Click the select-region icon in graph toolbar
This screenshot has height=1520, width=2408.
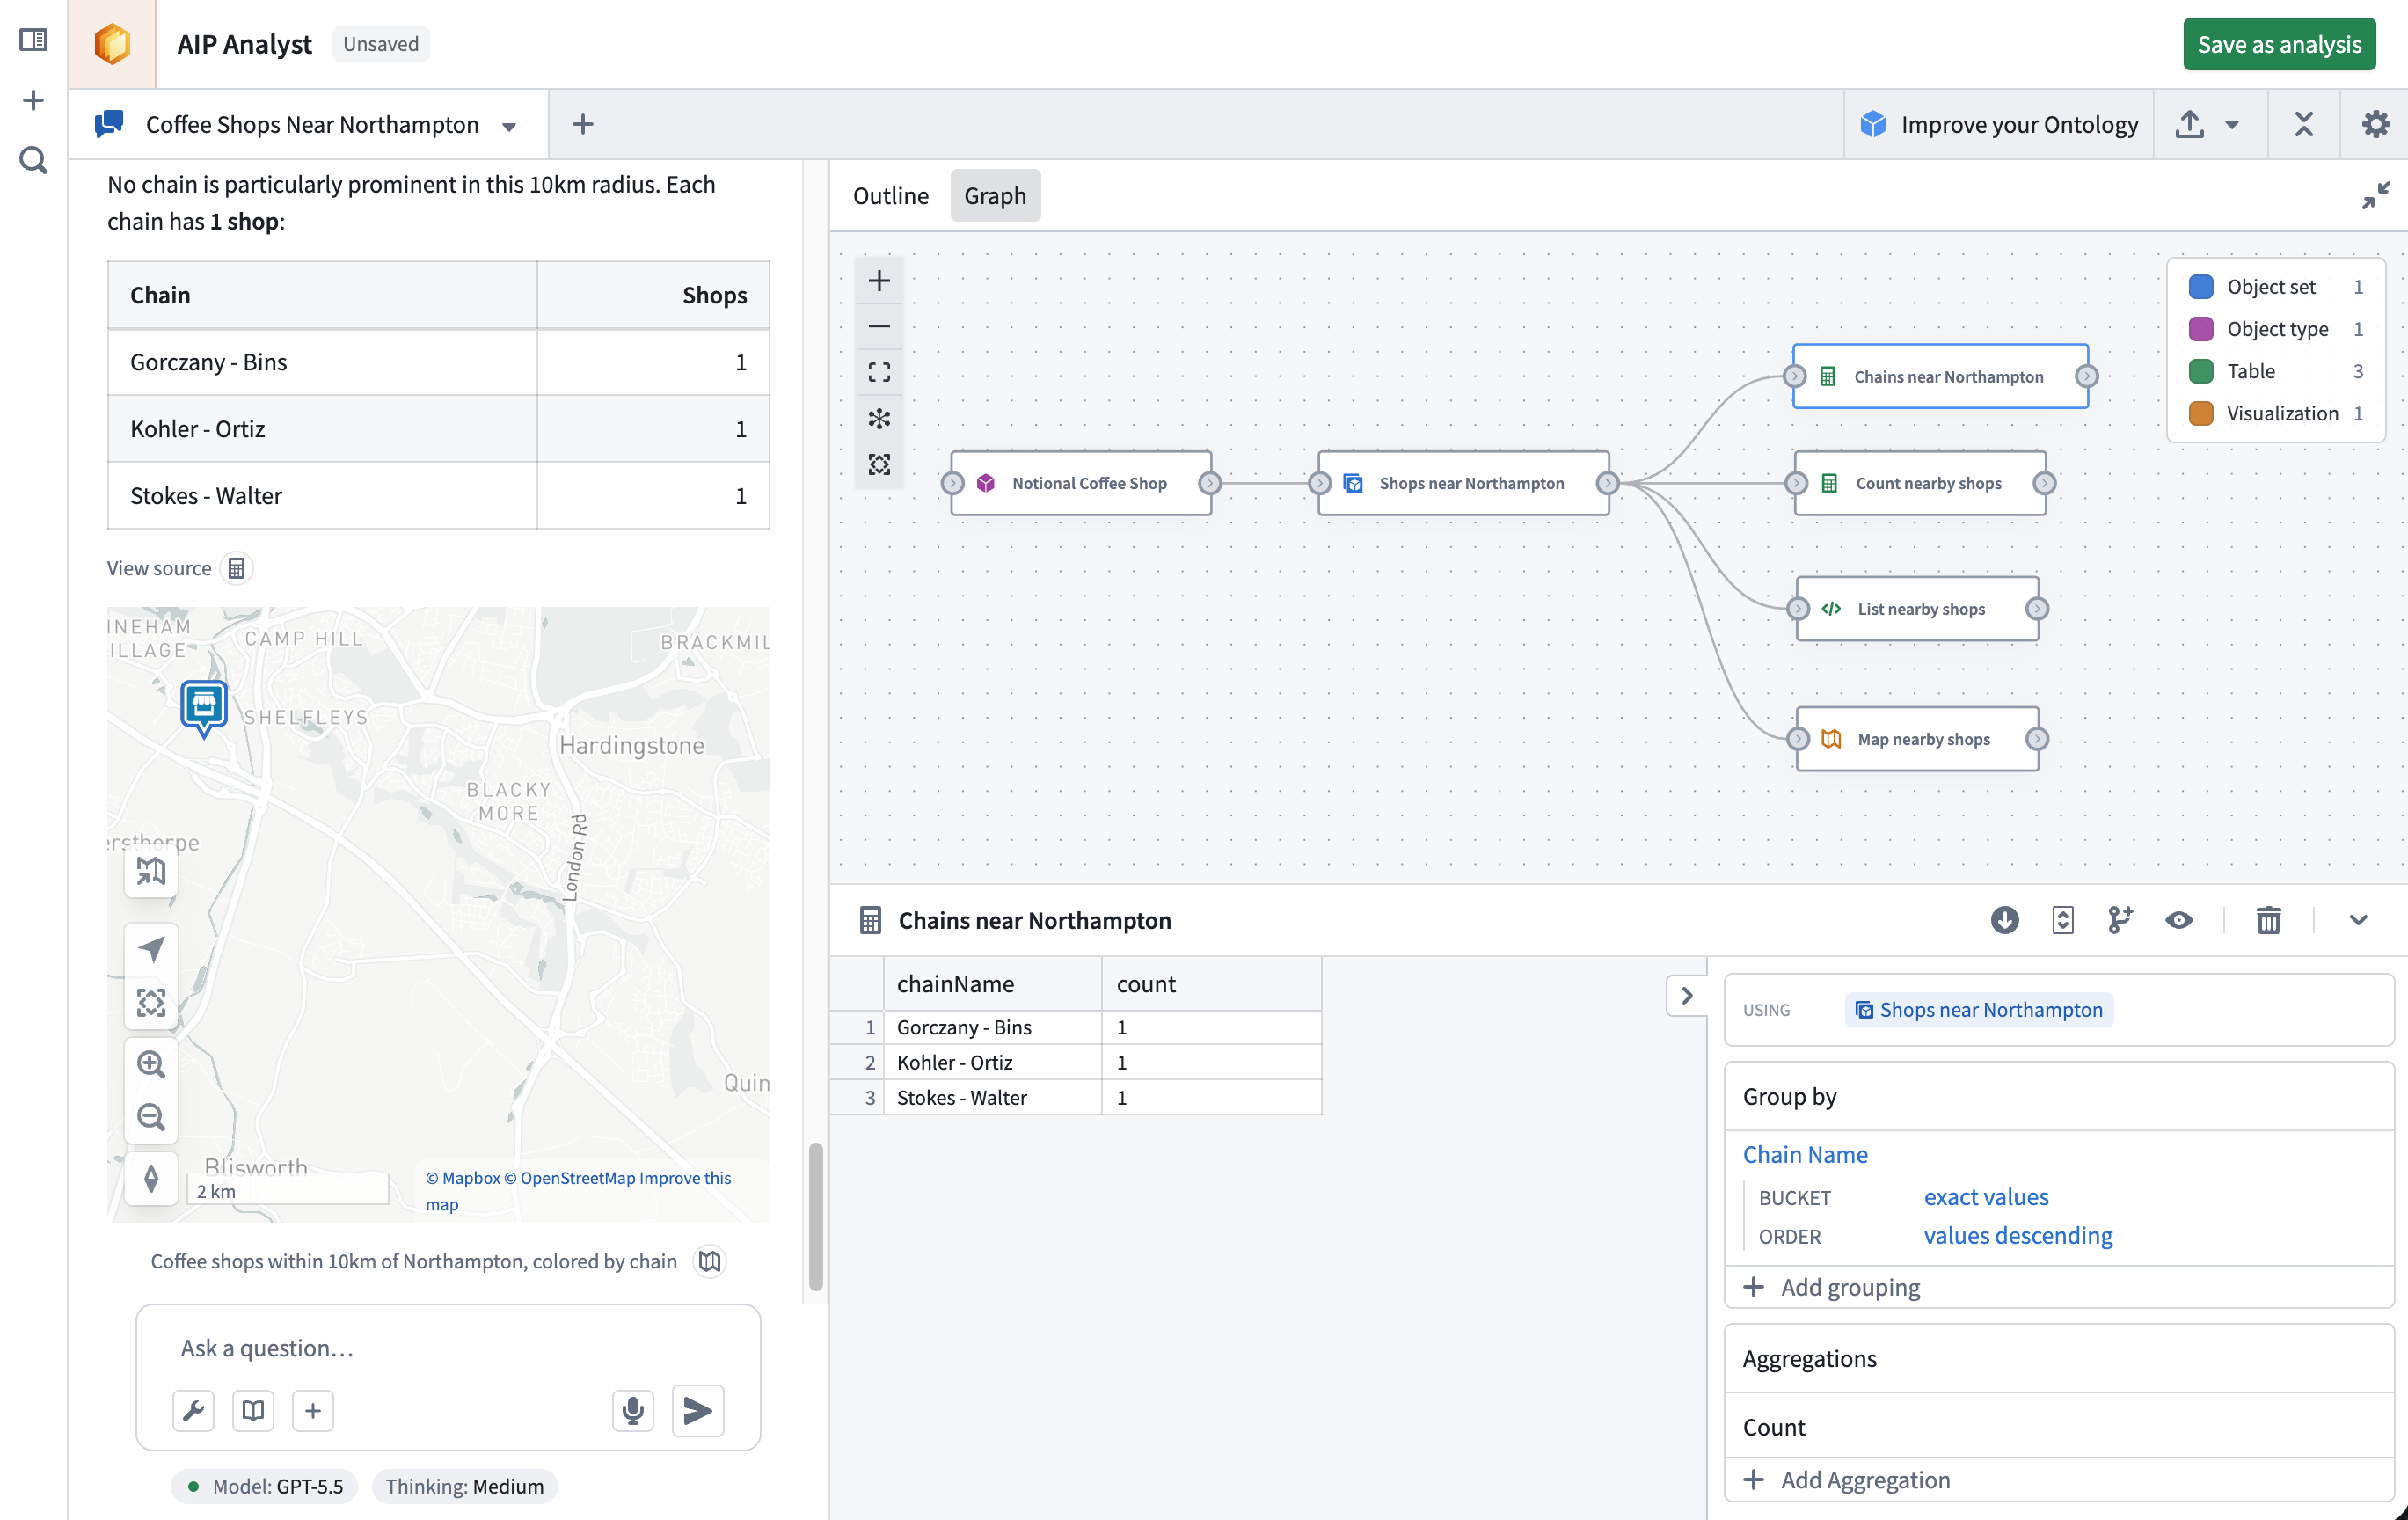tap(879, 464)
